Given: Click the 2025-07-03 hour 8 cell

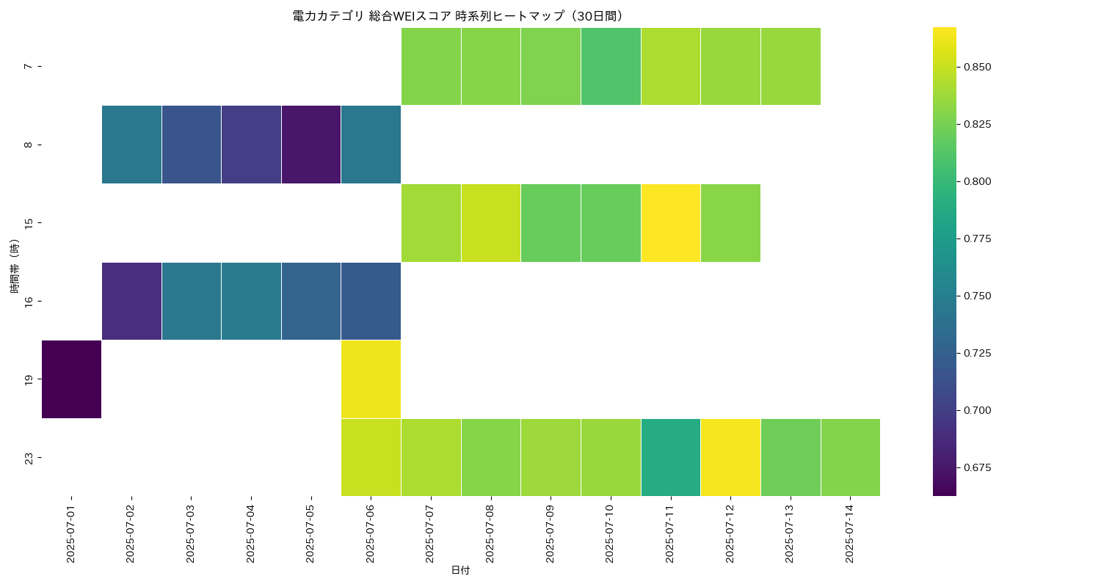Looking at the screenshot, I should (x=192, y=145).
